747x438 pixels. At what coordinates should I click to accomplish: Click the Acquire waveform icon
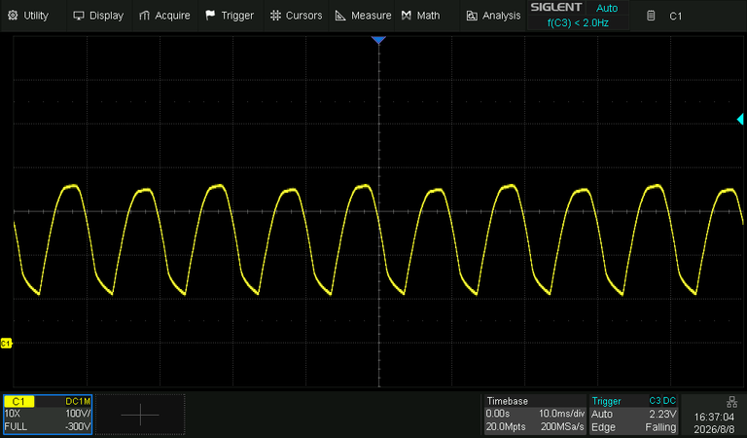click(x=144, y=16)
